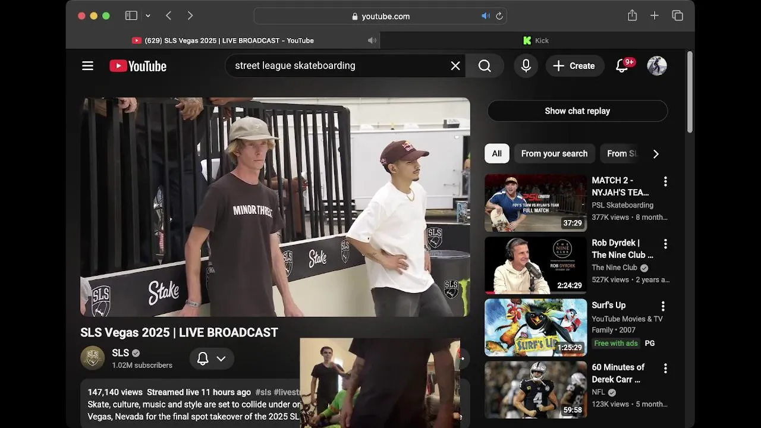Screen dimensions: 761x428
Task: Open Surf's Up title text
Action: tap(609, 305)
